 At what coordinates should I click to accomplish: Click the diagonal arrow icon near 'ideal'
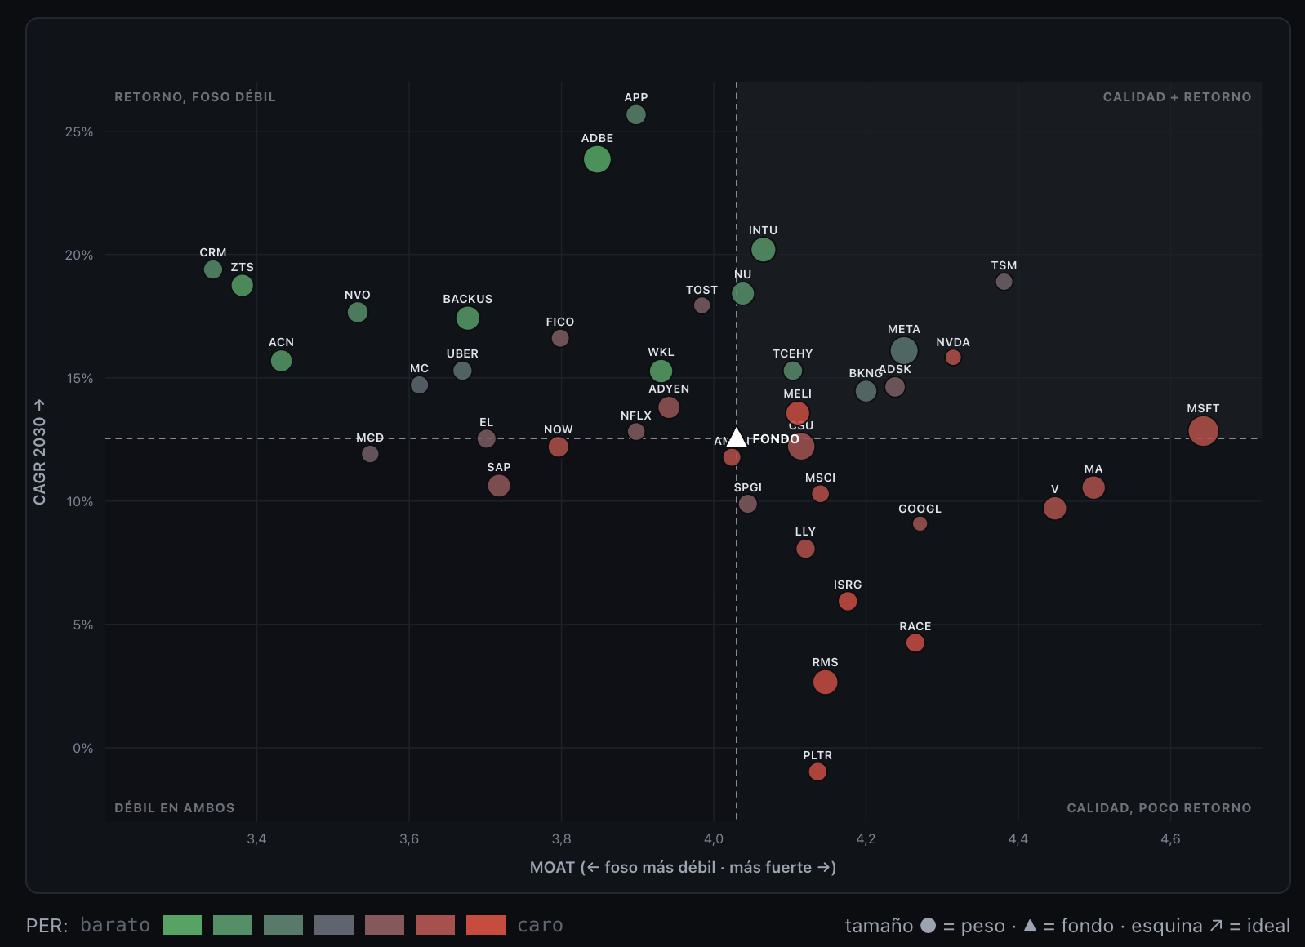point(1216,925)
